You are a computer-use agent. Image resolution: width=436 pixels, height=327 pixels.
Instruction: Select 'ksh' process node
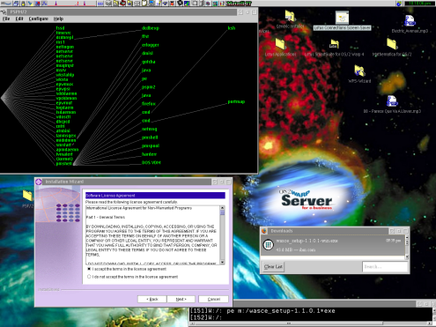pos(232,28)
